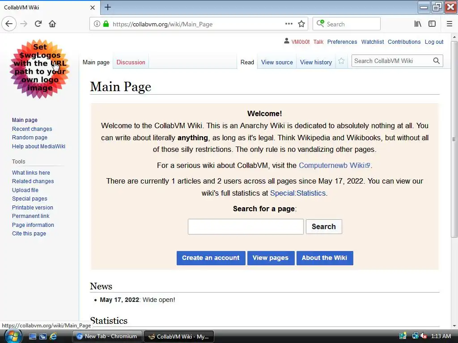Viewport: 458px width, 343px height.
Task: Open Upload file link
Action: 25,190
